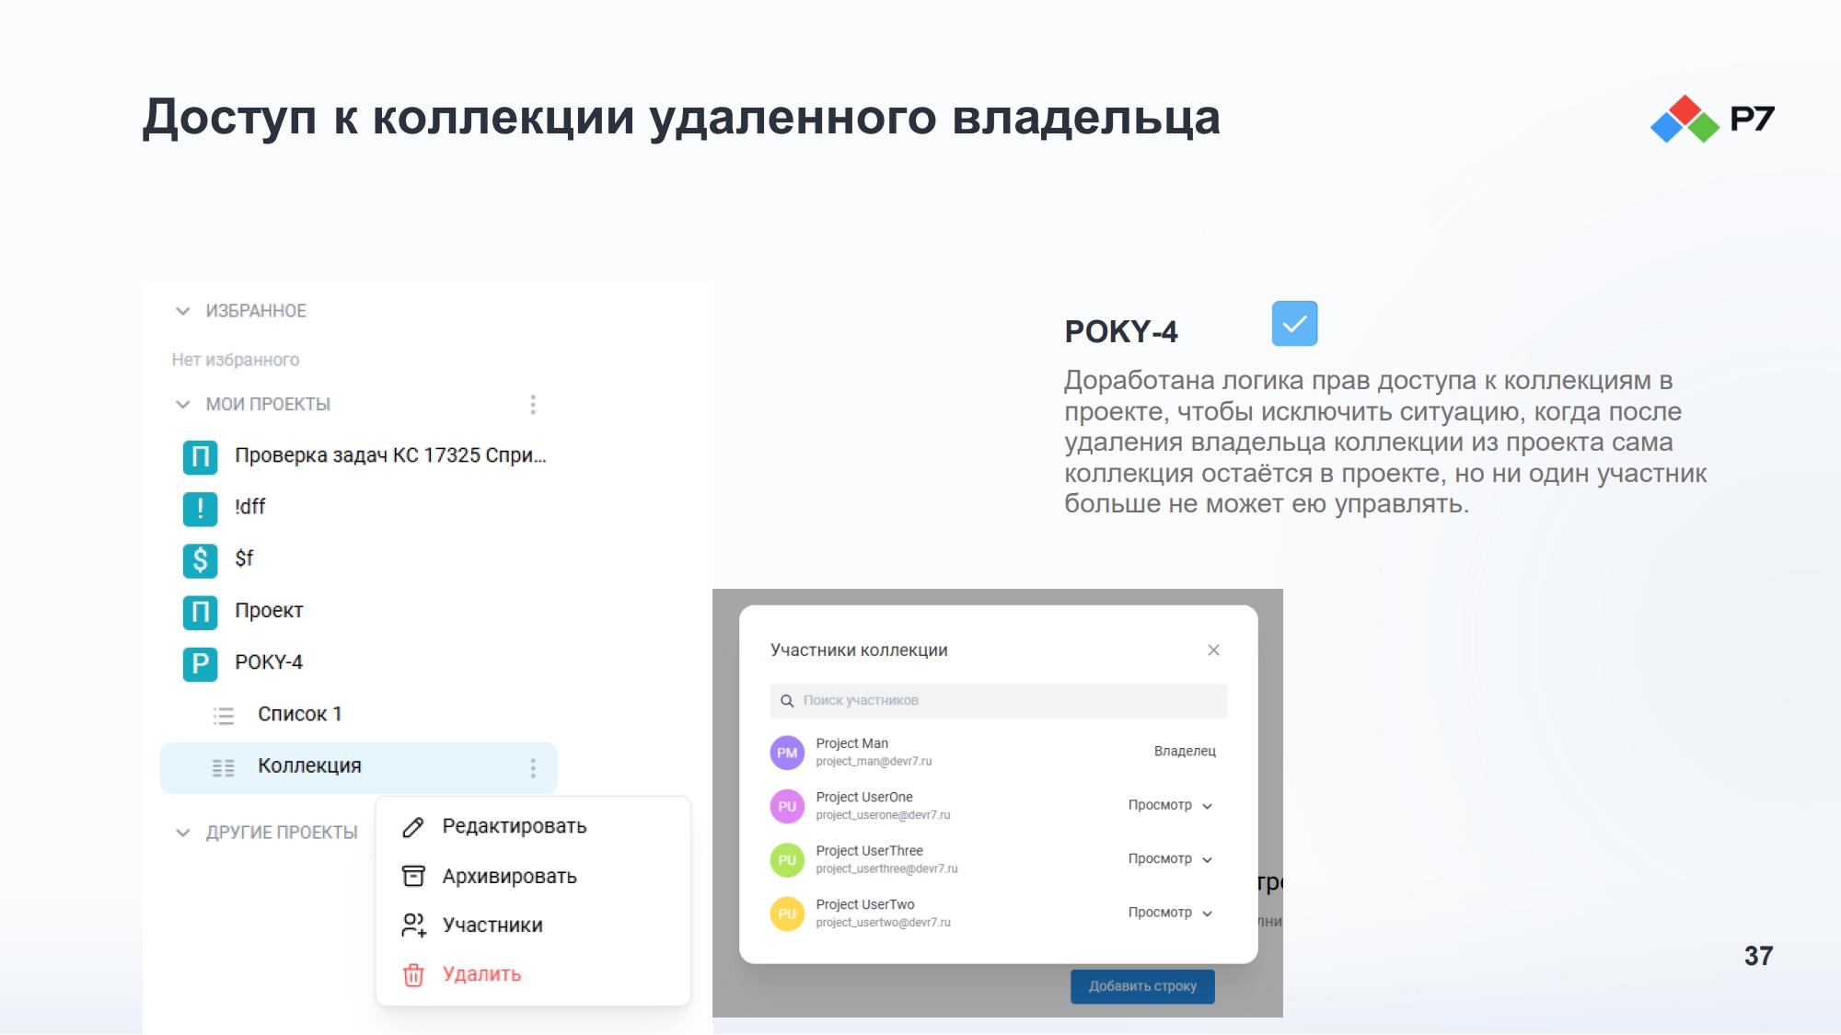The width and height of the screenshot is (1841, 1035).
Task: Click the list icon next to Список 1
Action: (x=224, y=716)
